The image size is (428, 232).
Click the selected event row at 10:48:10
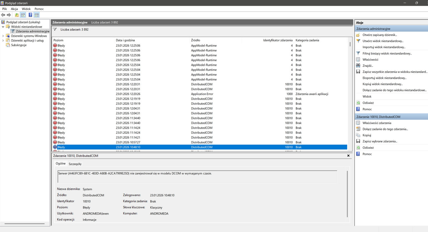200,147
